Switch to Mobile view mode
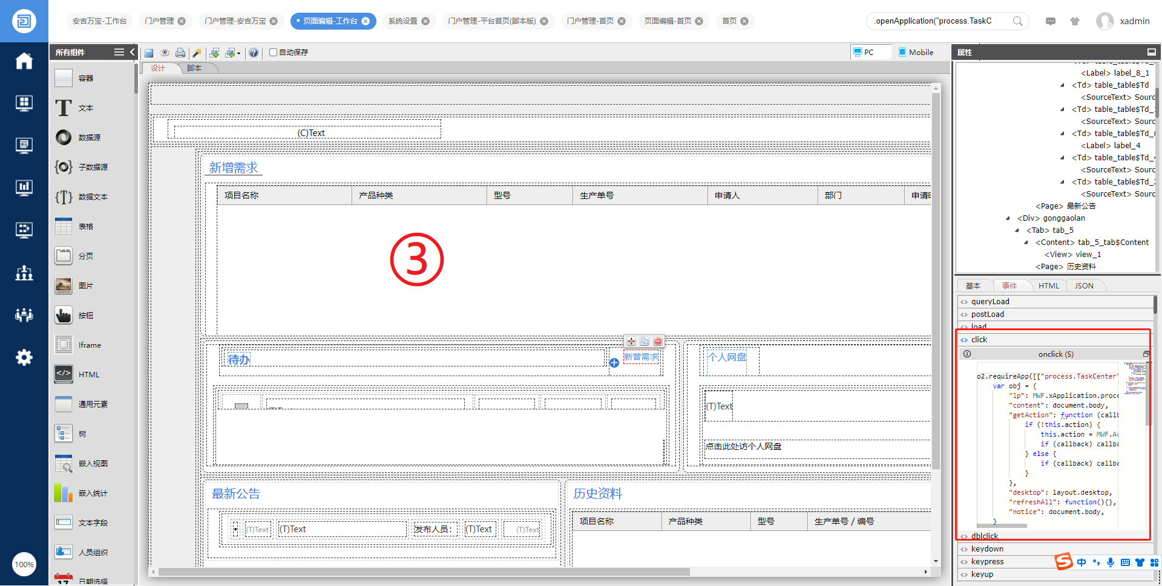The width and height of the screenshot is (1162, 586). [916, 53]
